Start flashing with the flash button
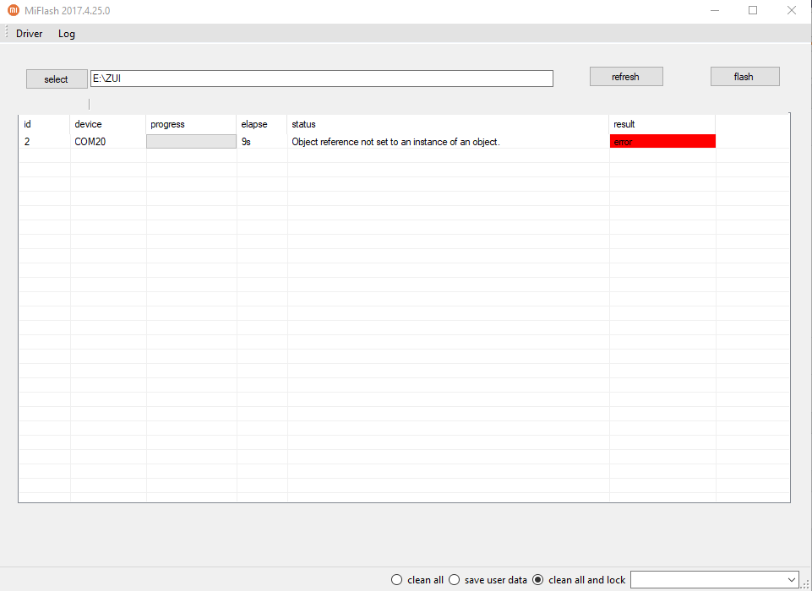Viewport: 812px width, 591px height. pyautogui.click(x=744, y=77)
